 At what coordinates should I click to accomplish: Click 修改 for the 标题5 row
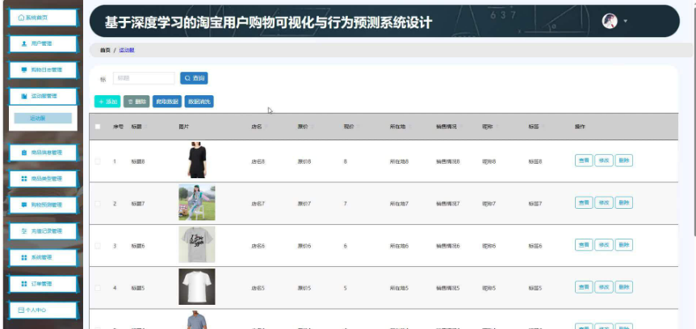pyautogui.click(x=604, y=287)
